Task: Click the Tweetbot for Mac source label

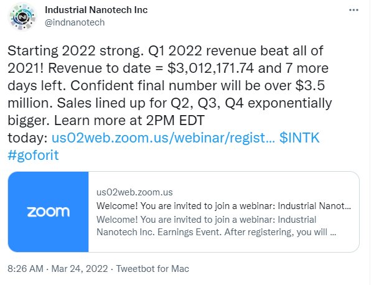Action: (152, 269)
